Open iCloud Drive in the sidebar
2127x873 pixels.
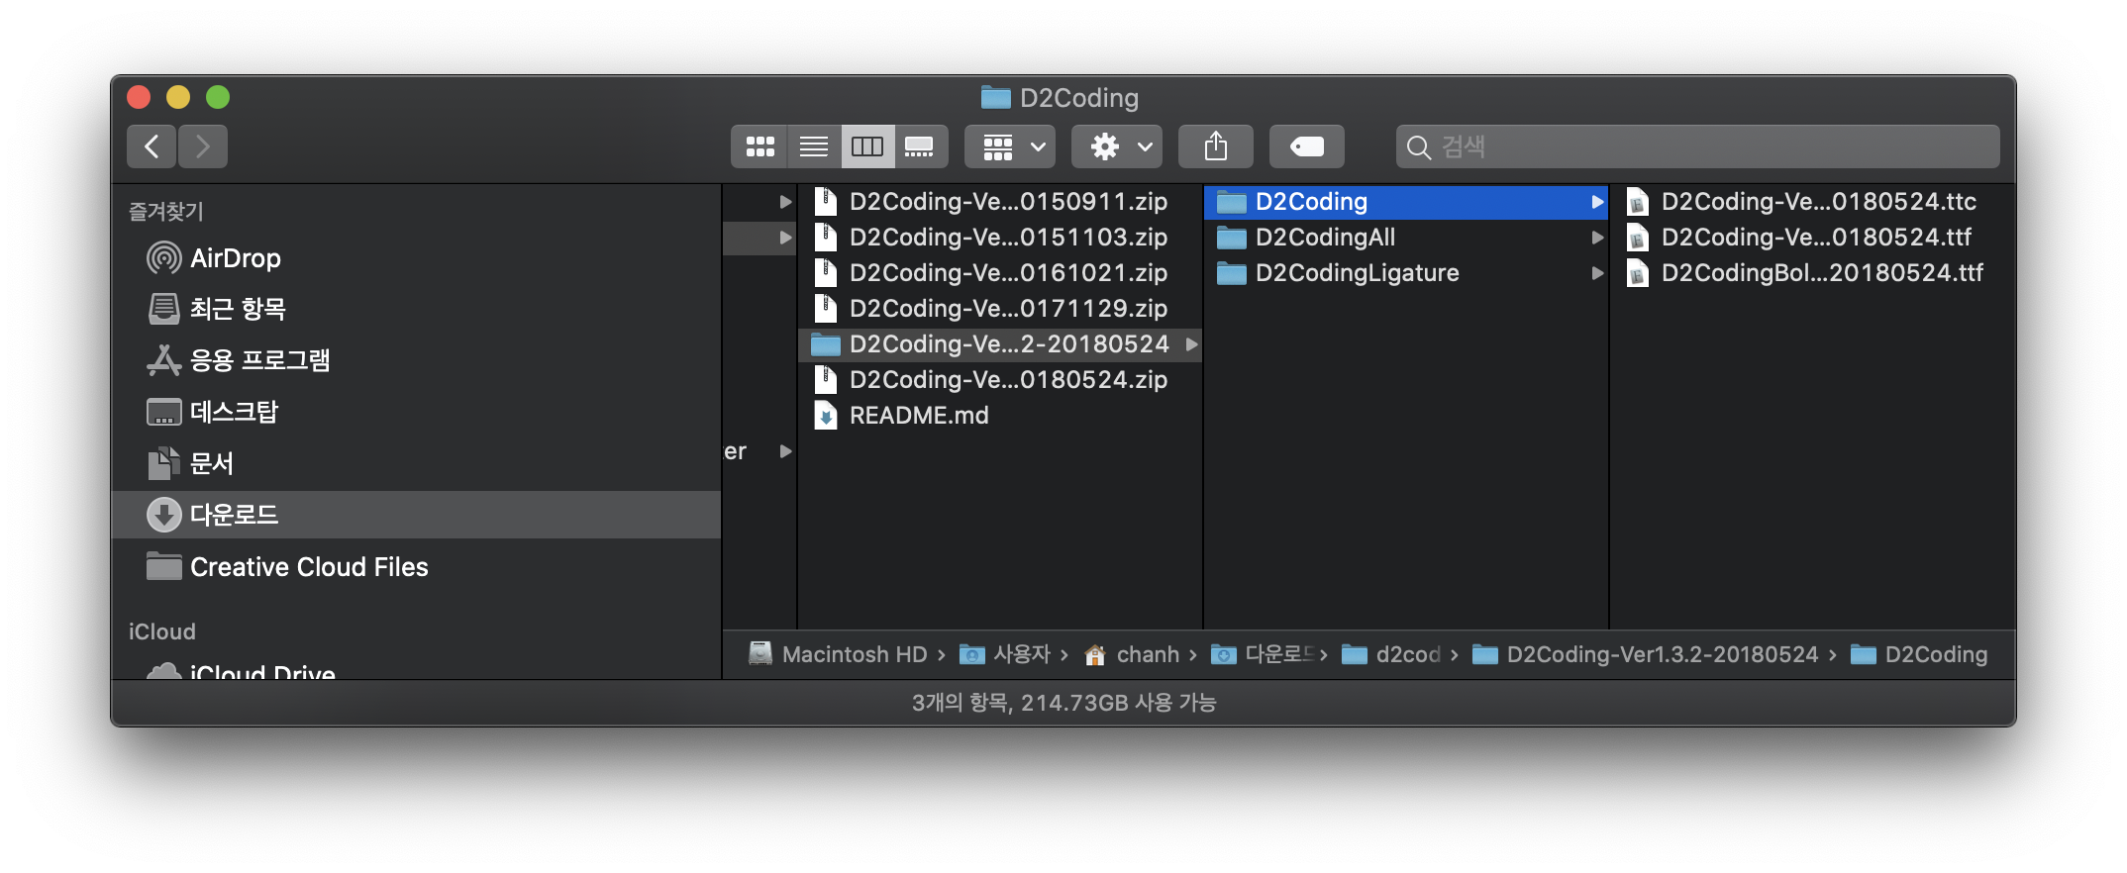point(416,670)
